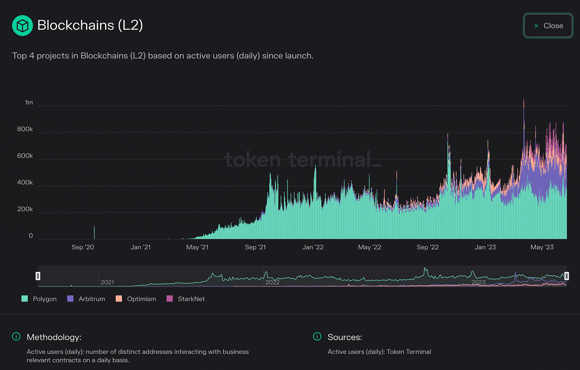Toggle the StarkNet legend swatch
The height and width of the screenshot is (370, 580).
[x=170, y=298]
